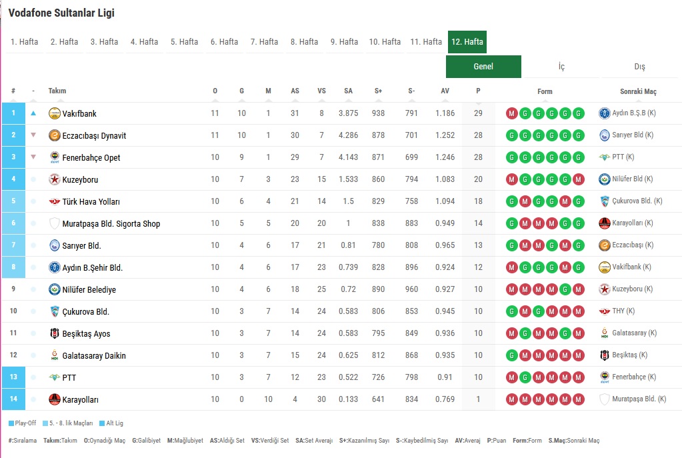Click the SA column header
Screen dimensions: 682x458
pyautogui.click(x=349, y=91)
